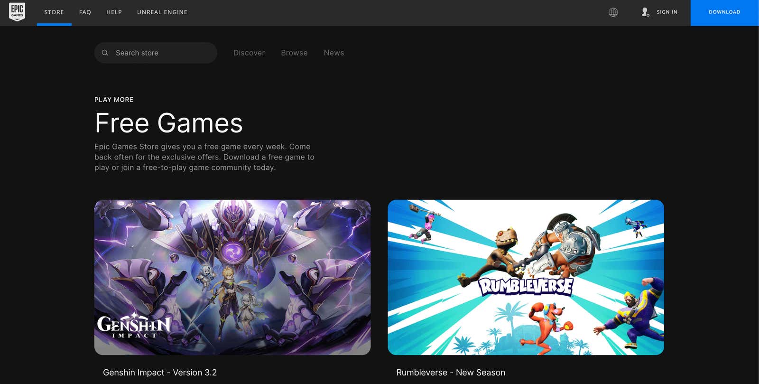
Task: Open the Help menu item
Action: coord(114,12)
